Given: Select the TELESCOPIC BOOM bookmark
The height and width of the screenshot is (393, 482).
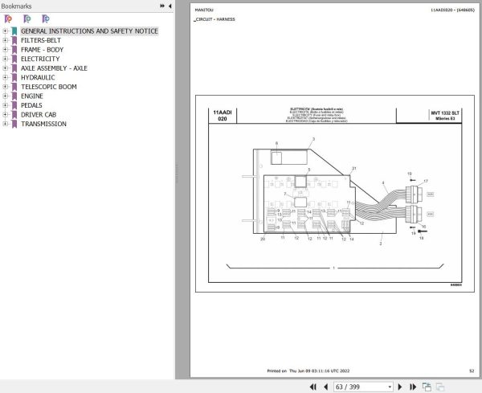Looking at the screenshot, I should click(49, 87).
